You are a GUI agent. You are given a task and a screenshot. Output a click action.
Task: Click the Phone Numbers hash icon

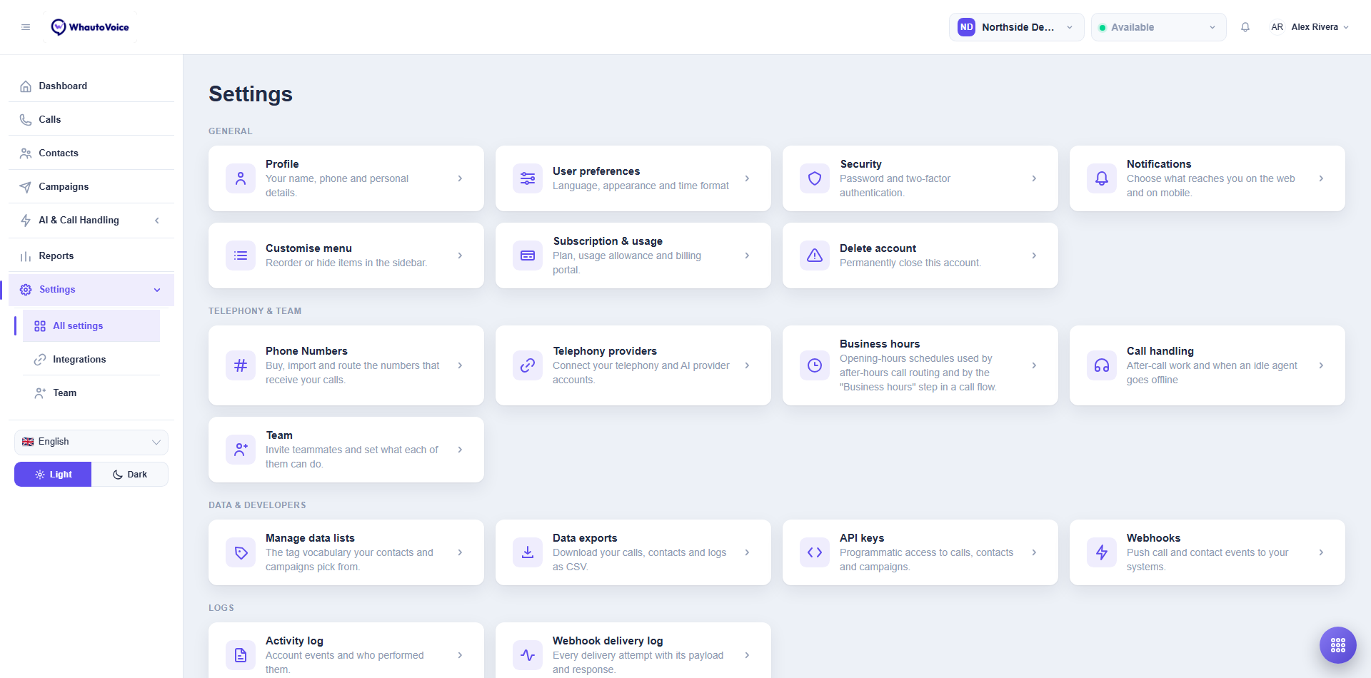241,365
